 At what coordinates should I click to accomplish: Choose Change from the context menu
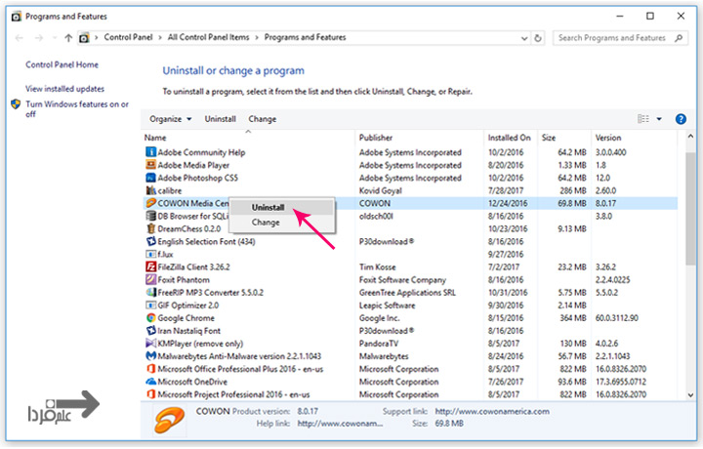(266, 223)
